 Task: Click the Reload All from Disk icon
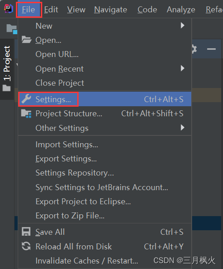click(26, 246)
